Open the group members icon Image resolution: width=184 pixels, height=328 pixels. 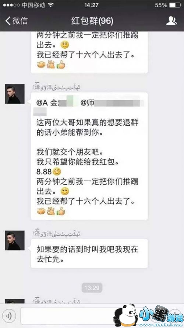pos(171,21)
